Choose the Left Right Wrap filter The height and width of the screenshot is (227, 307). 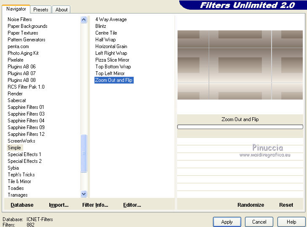pyautogui.click(x=111, y=53)
